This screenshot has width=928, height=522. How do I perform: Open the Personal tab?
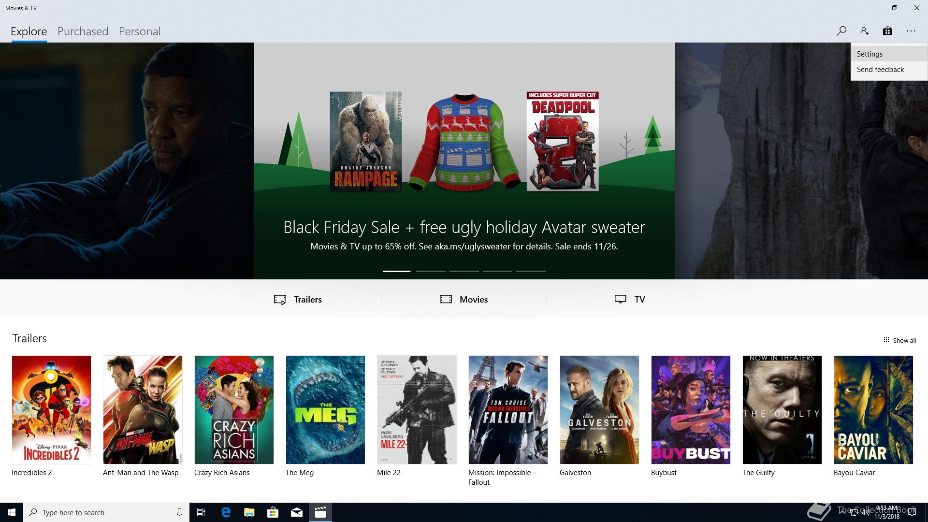coord(140,31)
